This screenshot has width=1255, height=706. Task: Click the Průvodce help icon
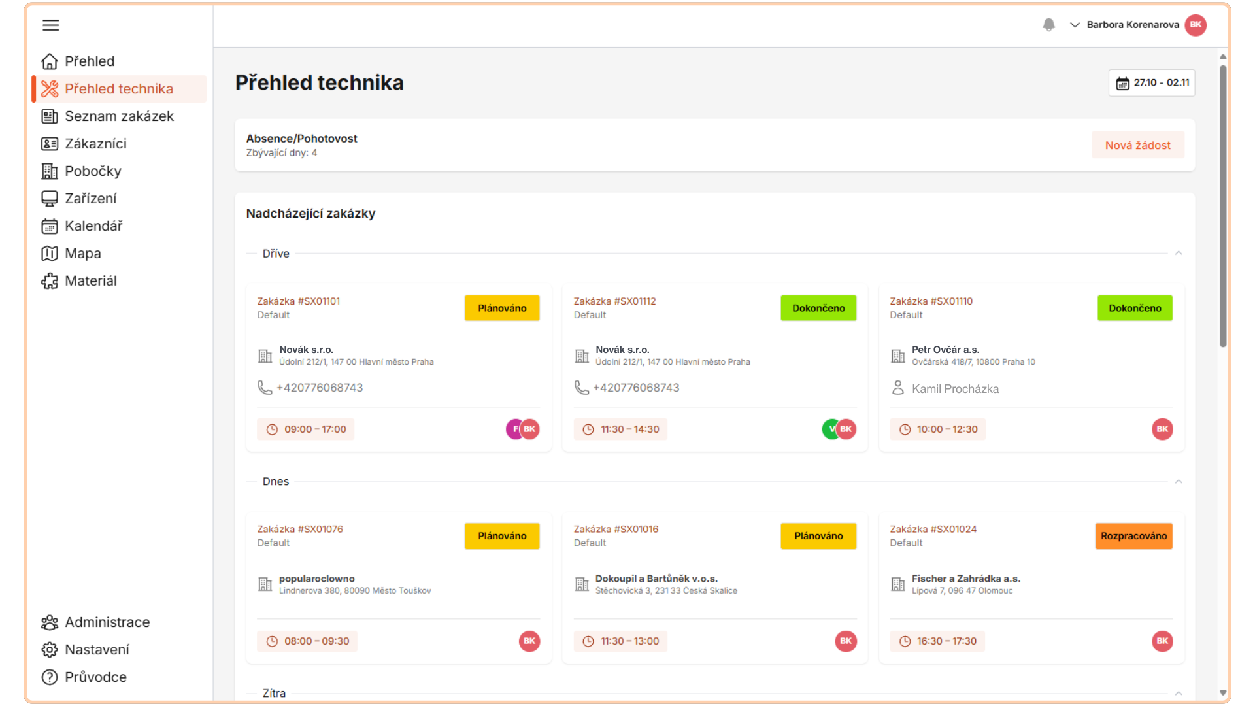pyautogui.click(x=50, y=677)
